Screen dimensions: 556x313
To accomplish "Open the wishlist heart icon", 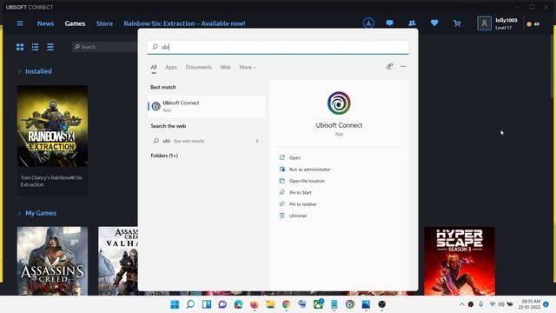I will (434, 23).
